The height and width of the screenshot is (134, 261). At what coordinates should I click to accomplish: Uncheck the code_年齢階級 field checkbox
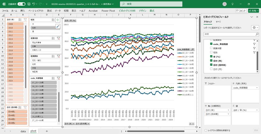click(211, 44)
